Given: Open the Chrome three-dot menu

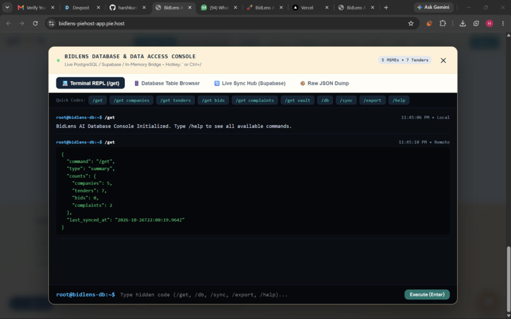Looking at the screenshot, I should click(503, 23).
